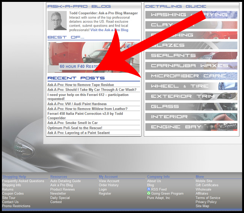244x213 pixels.
Task: Click Login in the My Account column
Action: tap(103, 189)
